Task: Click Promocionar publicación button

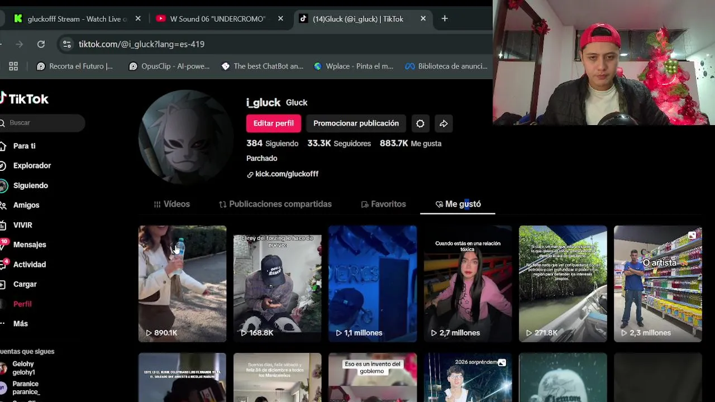Action: pos(356,123)
